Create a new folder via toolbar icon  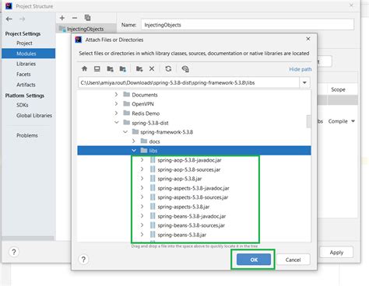tap(139, 68)
